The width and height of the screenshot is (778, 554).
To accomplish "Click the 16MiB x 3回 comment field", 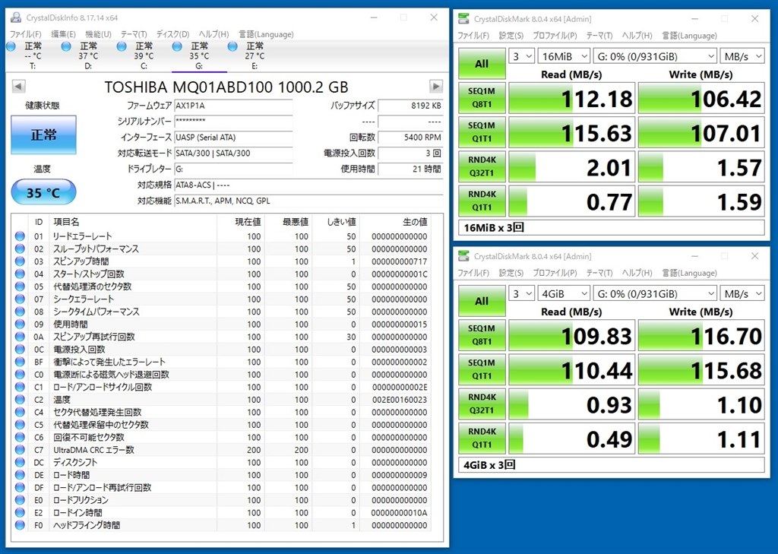I will click(x=612, y=228).
